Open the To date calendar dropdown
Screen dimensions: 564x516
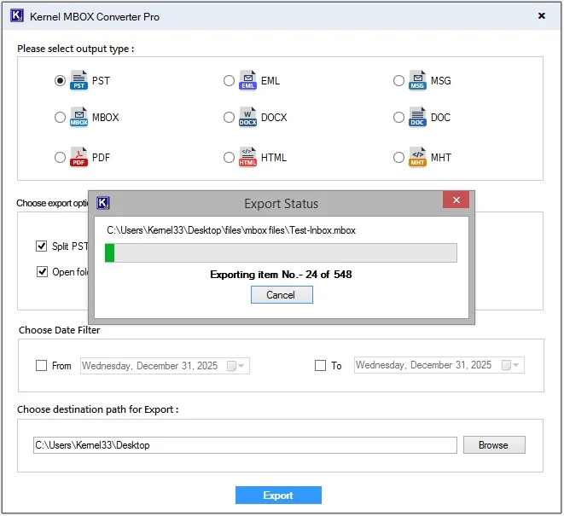pos(510,365)
